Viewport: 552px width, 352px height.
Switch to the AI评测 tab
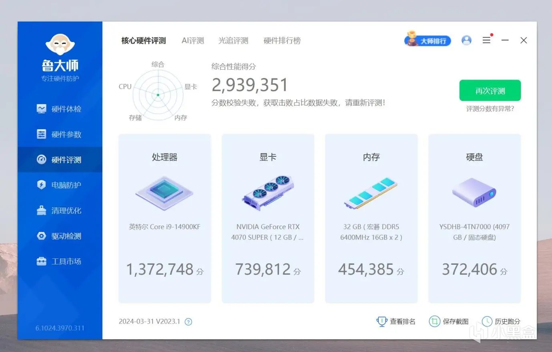coord(193,40)
